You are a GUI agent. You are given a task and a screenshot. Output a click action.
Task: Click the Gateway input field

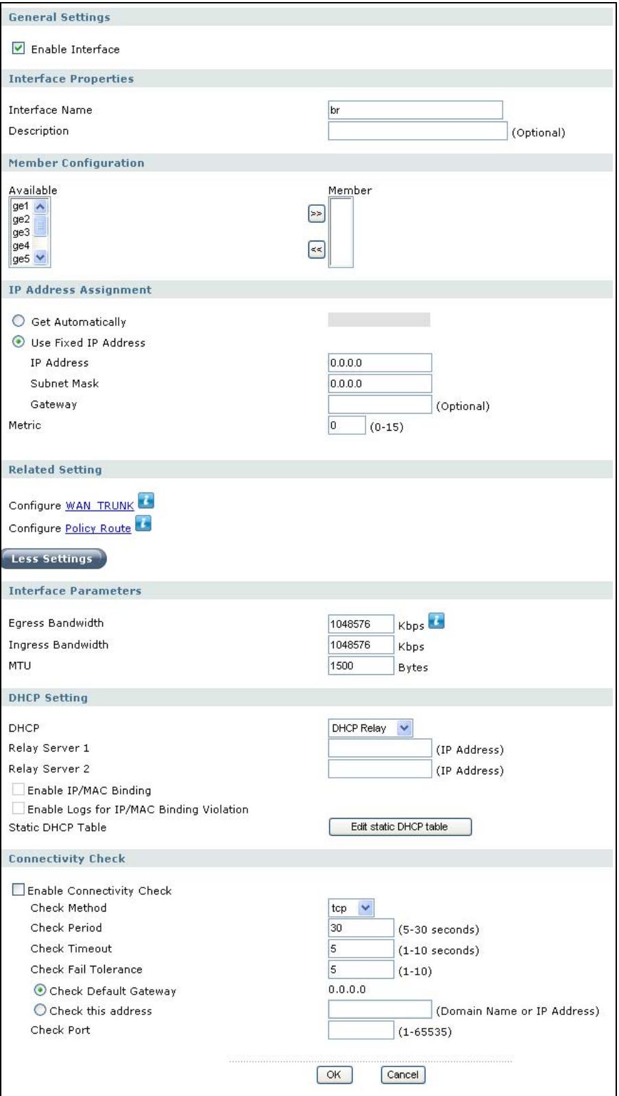click(x=380, y=405)
